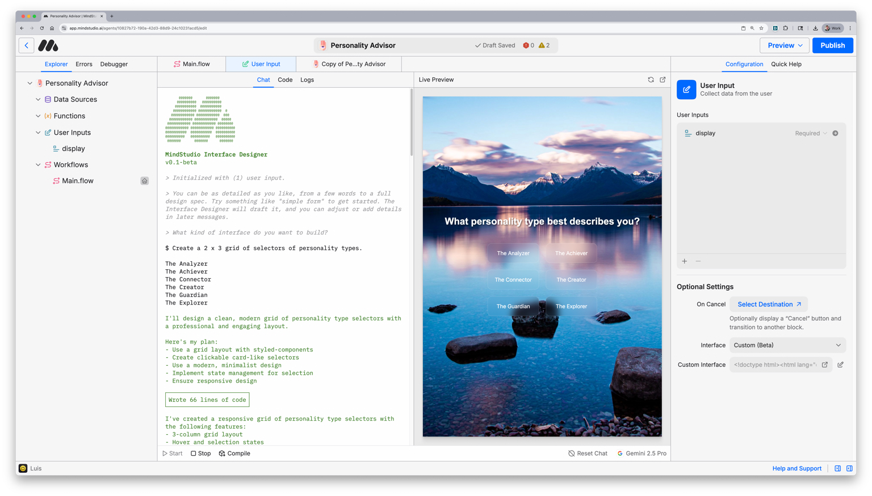Expand the Functions folder
872x496 pixels.
38,116
